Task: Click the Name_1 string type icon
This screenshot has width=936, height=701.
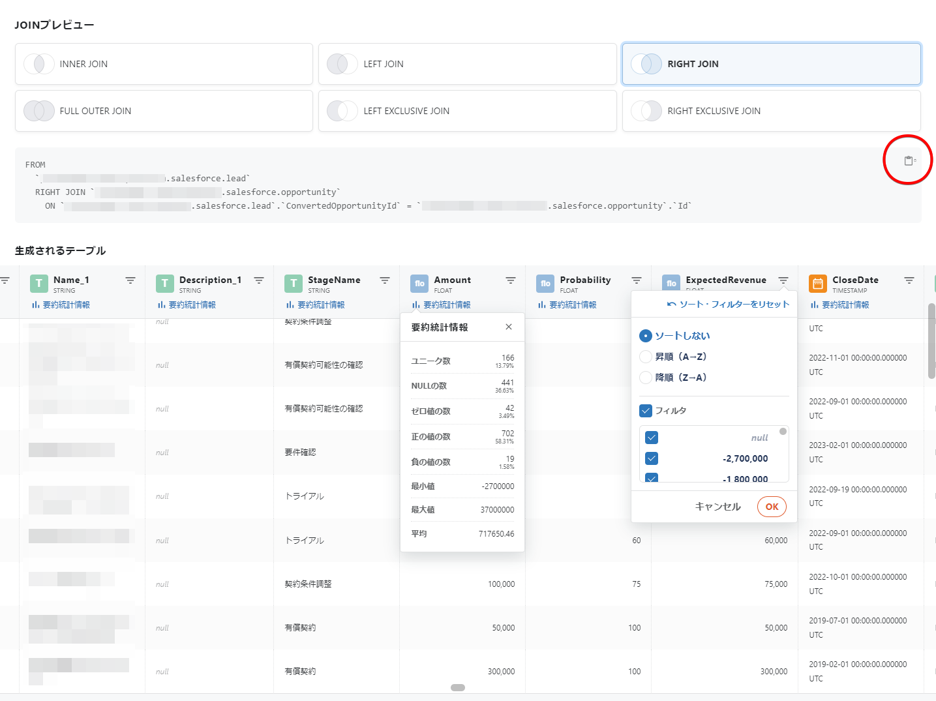Action: tap(39, 284)
